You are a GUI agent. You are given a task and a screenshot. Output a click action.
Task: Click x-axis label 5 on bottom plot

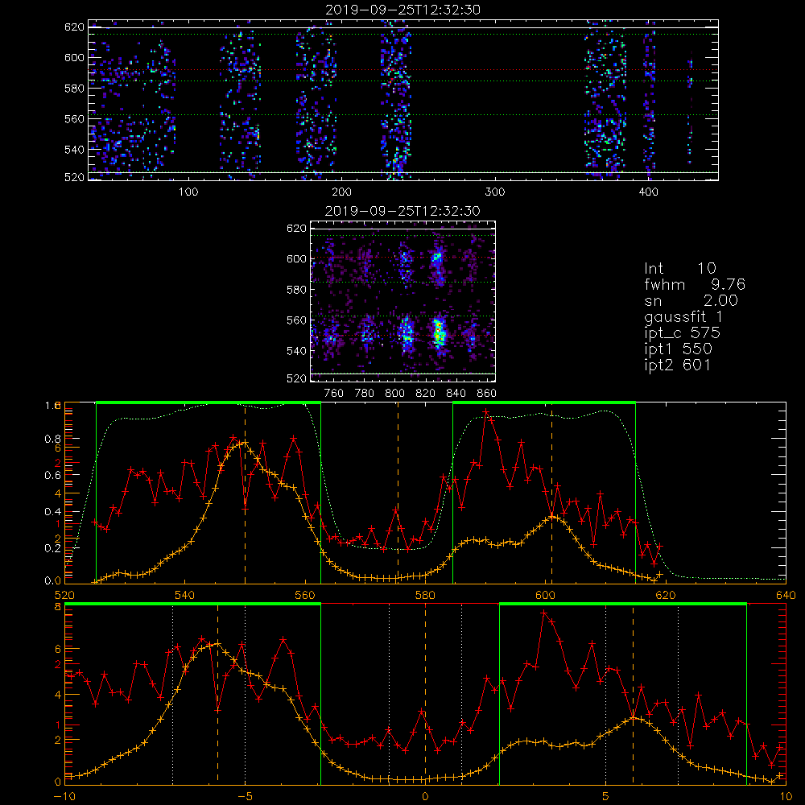point(606,797)
